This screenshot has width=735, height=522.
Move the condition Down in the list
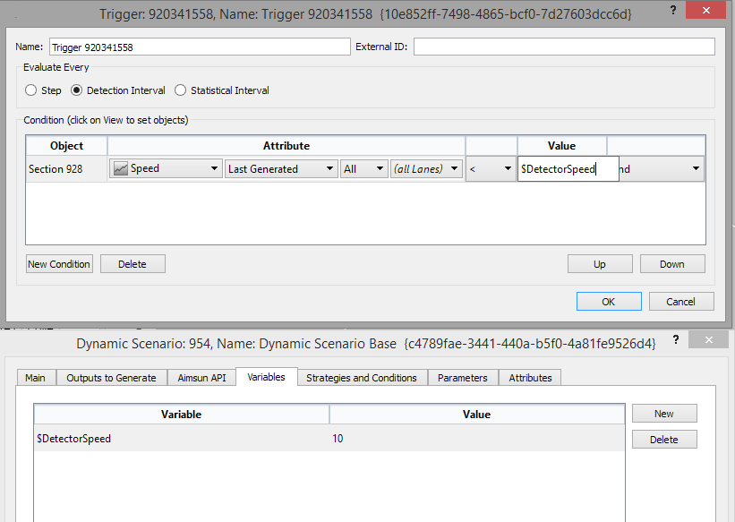pos(672,263)
